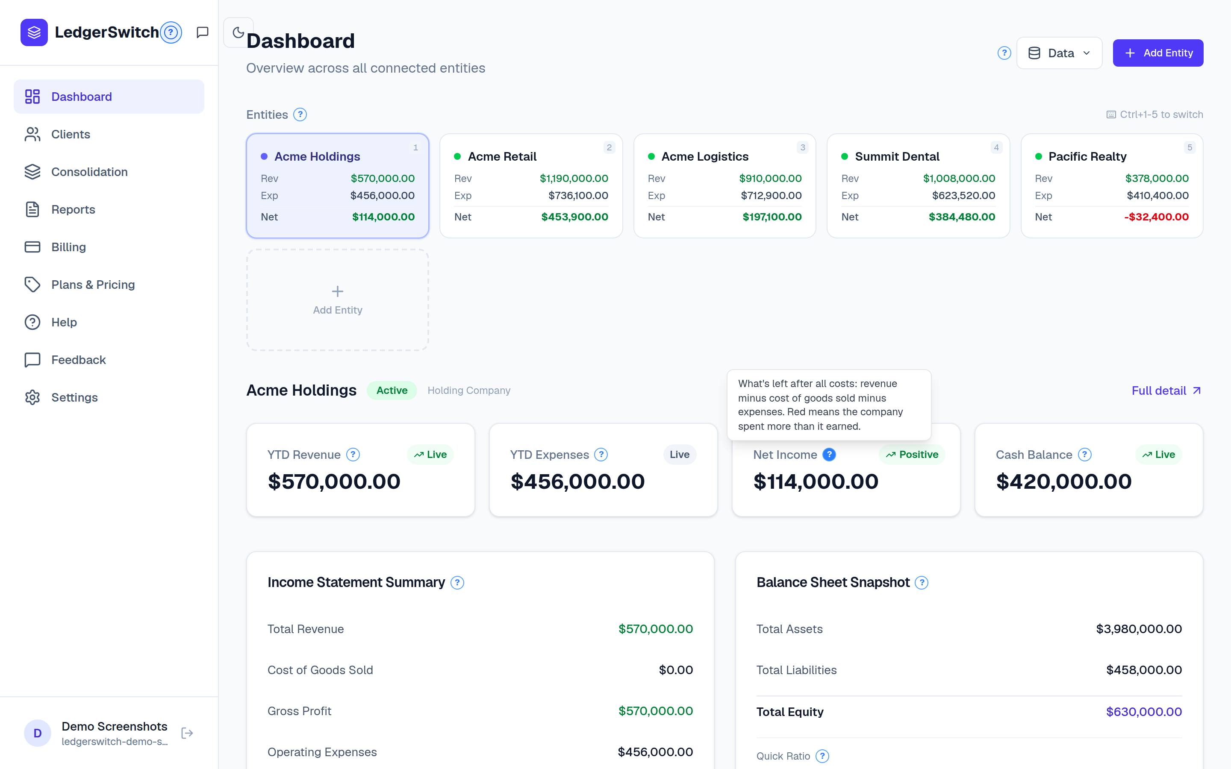The image size is (1231, 769).
Task: Open Settings from sidebar
Action: click(109, 398)
